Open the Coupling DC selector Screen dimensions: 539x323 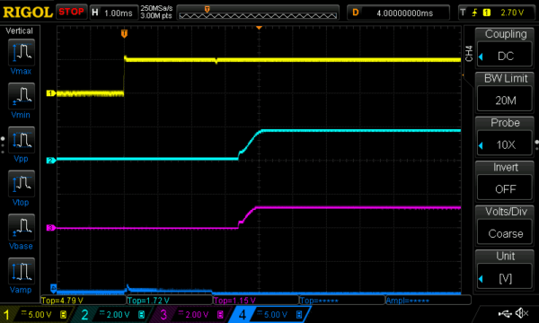(505, 48)
